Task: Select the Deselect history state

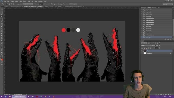Action: [157, 33]
